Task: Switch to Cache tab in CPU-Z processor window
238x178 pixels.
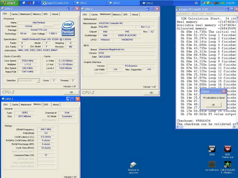Action: 14,14
